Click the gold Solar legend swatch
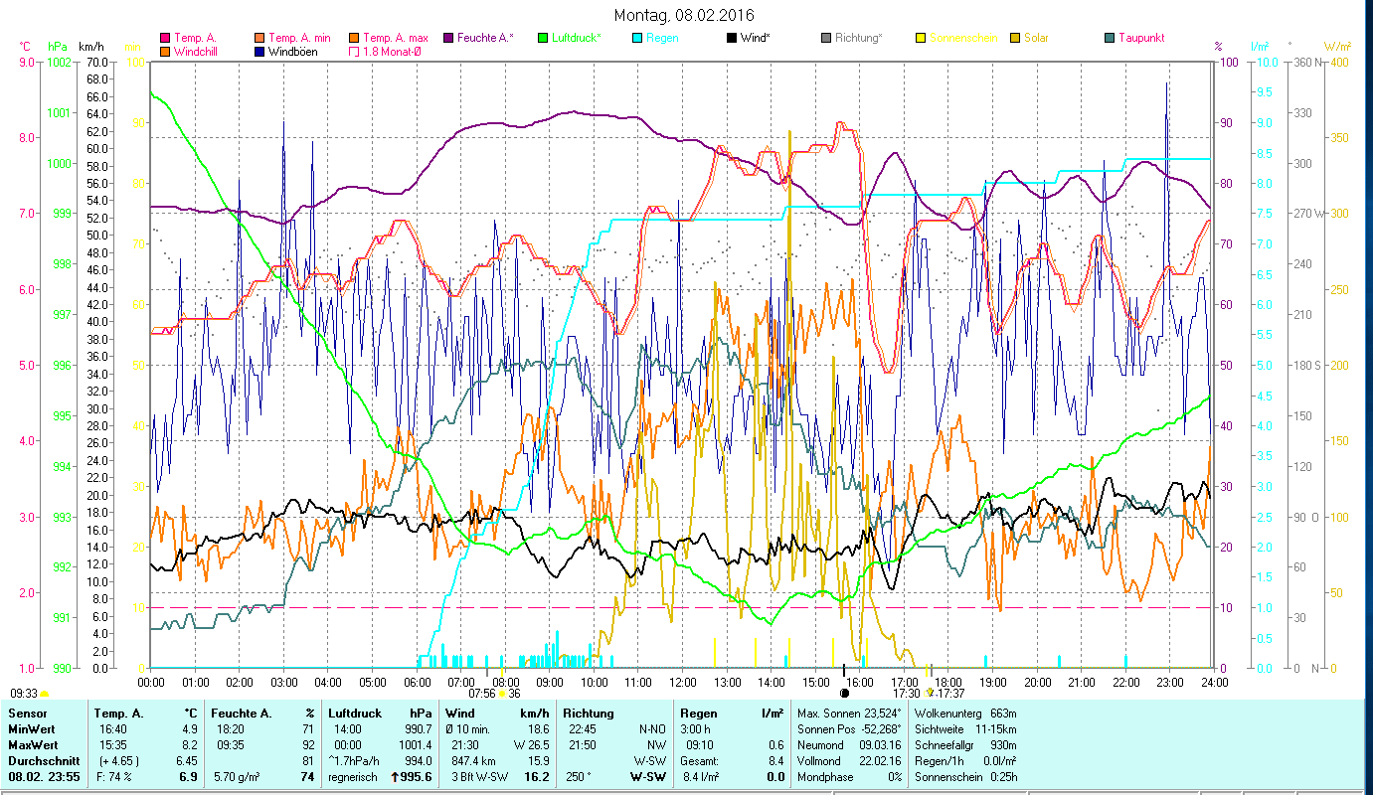The width and height of the screenshot is (1373, 795). [x=1015, y=38]
